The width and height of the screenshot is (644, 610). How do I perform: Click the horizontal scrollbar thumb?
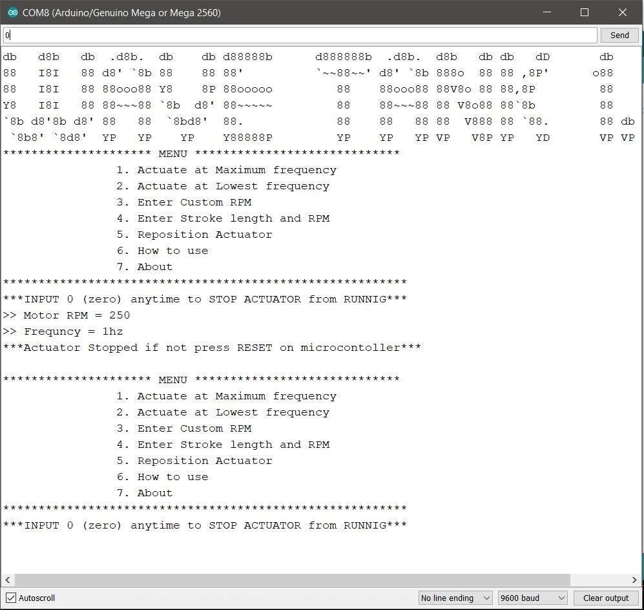[x=293, y=580]
